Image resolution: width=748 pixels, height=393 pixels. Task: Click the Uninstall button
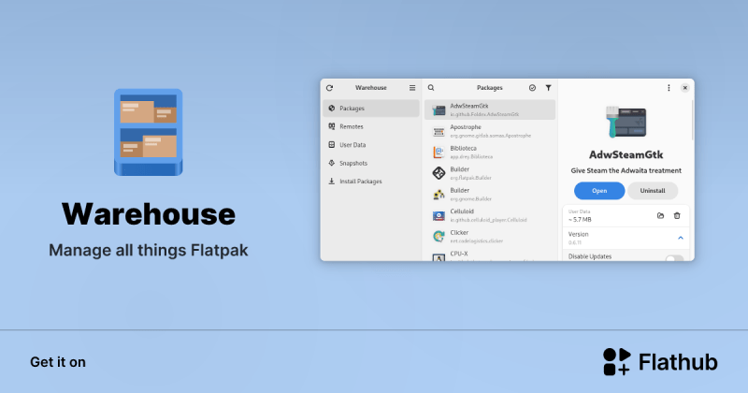click(x=653, y=191)
